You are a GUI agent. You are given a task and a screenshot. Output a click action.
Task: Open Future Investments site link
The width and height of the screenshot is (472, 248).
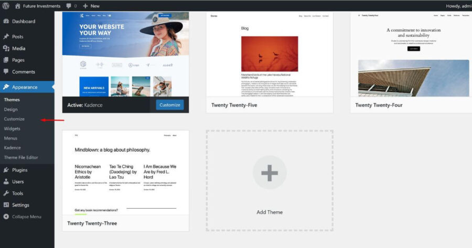click(41, 6)
